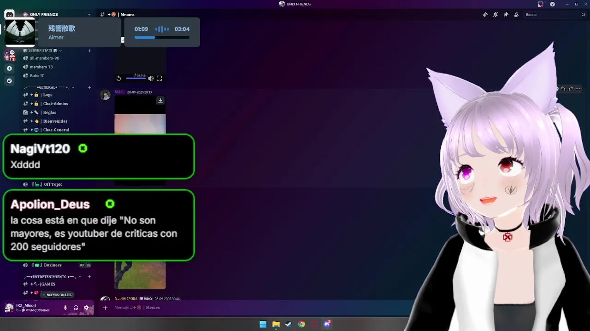The height and width of the screenshot is (331, 590).
Task: Open more options on message hover bar
Action: pyautogui.click(x=578, y=89)
